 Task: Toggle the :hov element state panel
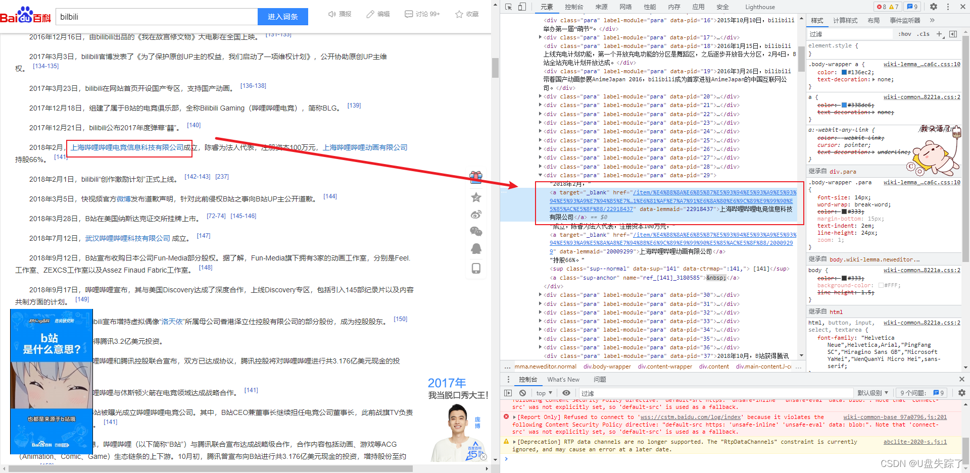pyautogui.click(x=905, y=34)
